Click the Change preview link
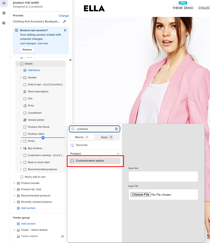Viewport: 210px width, 243px height. click(64, 16)
